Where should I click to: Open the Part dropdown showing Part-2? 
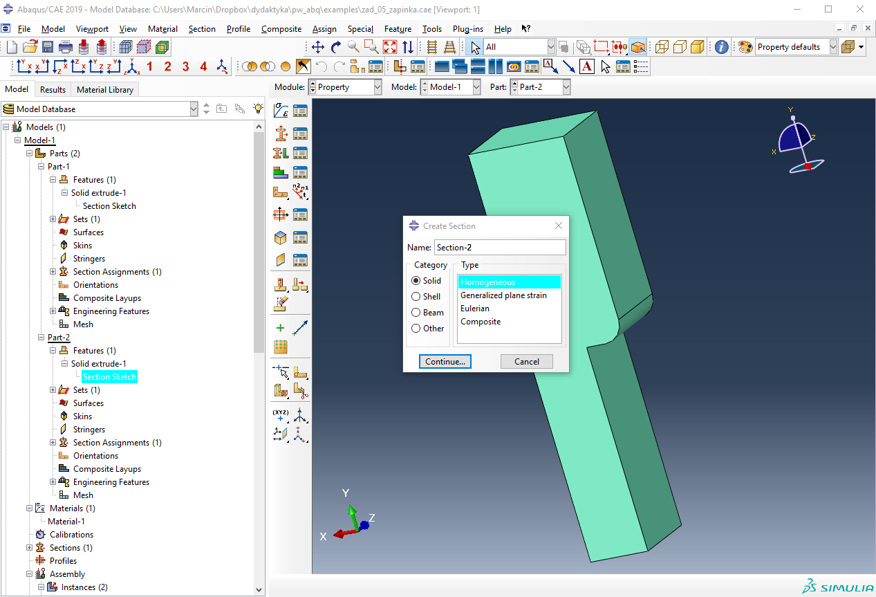(541, 87)
